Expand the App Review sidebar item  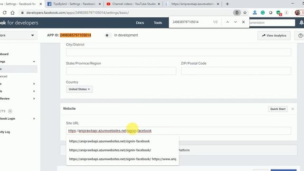[34, 98]
